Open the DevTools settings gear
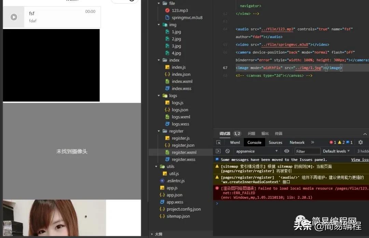 pyautogui.click(x=360, y=143)
